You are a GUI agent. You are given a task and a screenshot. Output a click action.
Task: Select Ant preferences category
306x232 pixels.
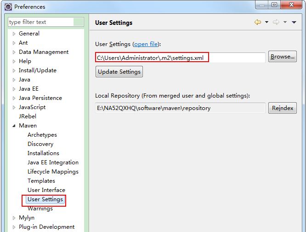point(23,43)
